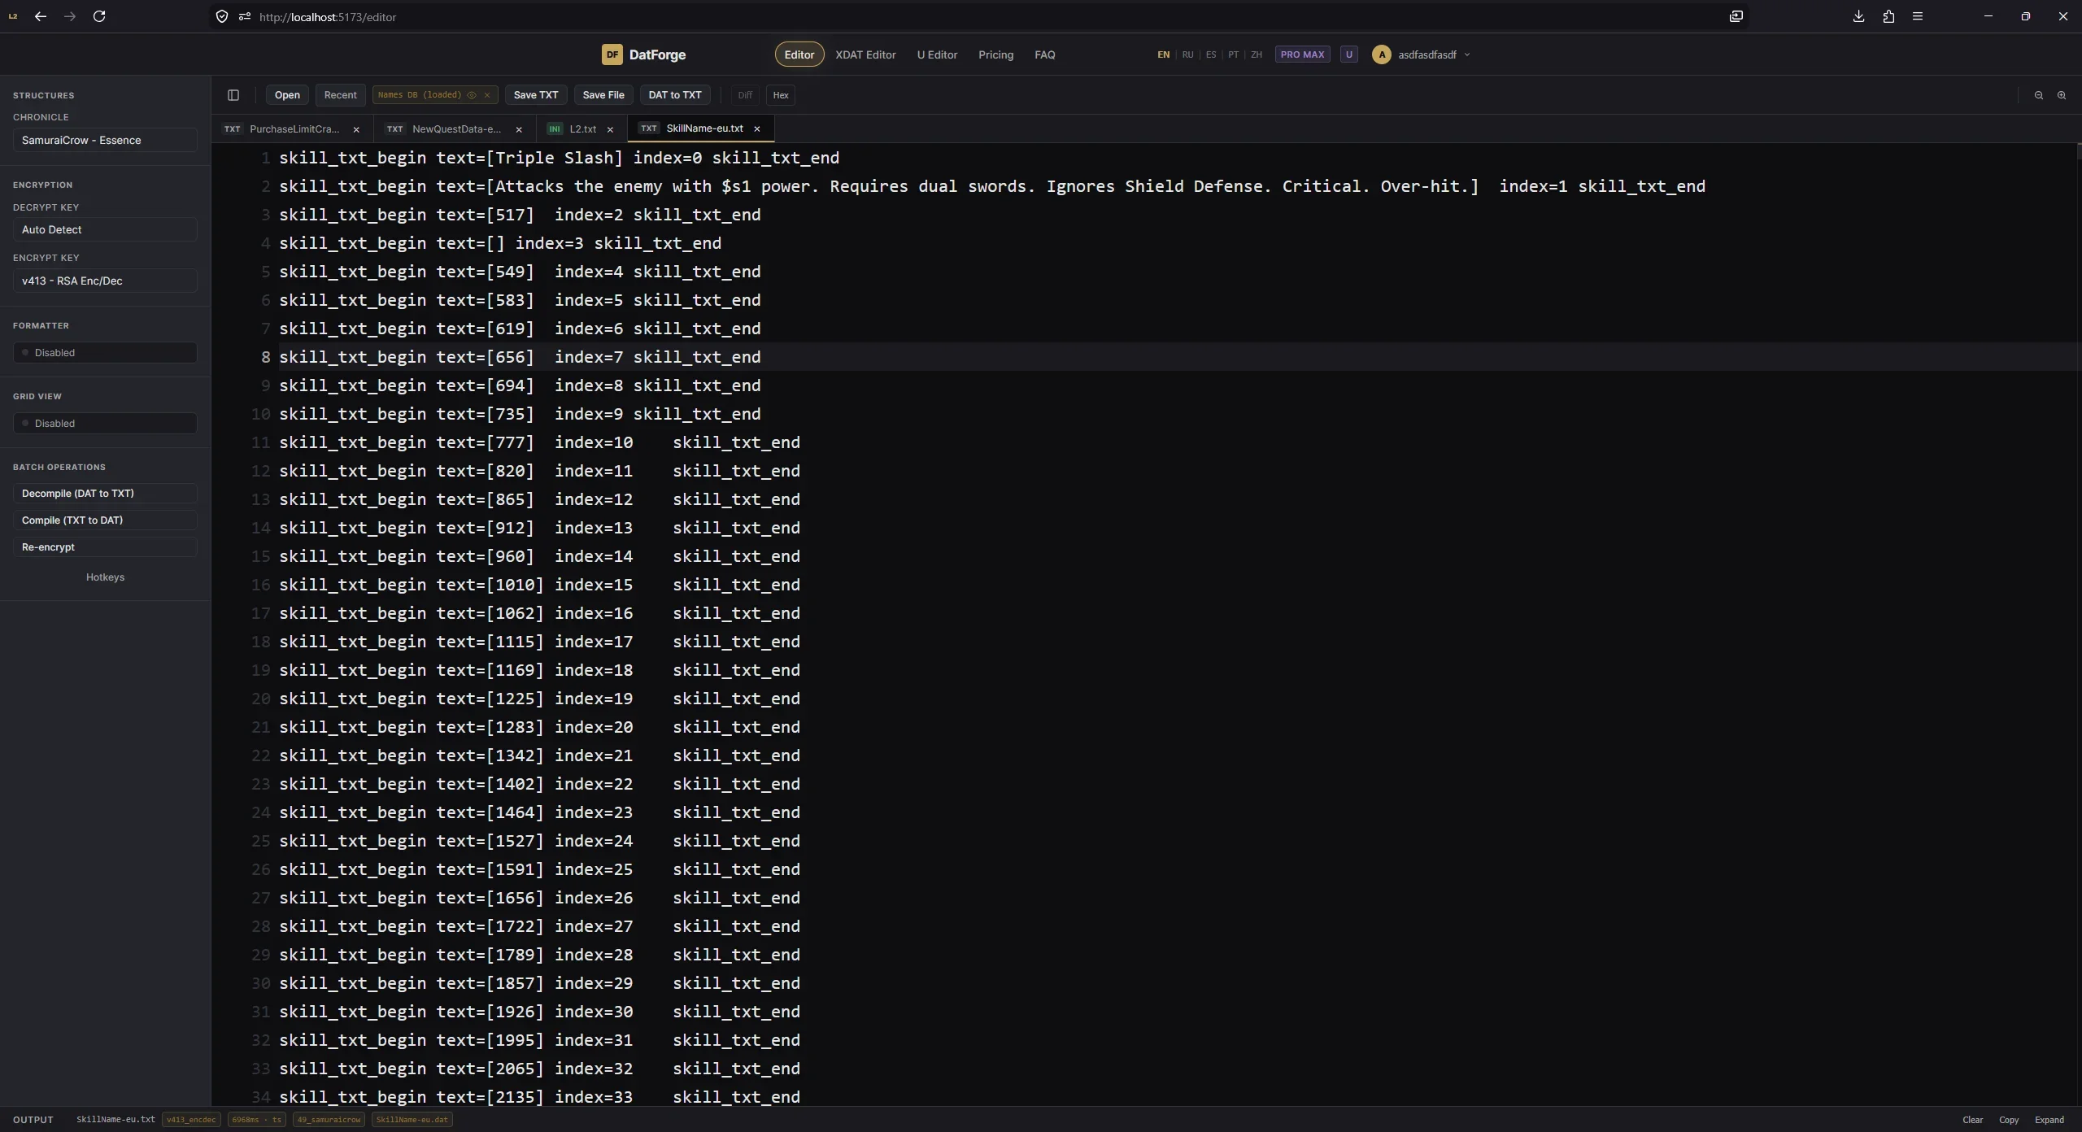Select the EN language option
This screenshot has height=1132, width=2082.
tap(1164, 54)
